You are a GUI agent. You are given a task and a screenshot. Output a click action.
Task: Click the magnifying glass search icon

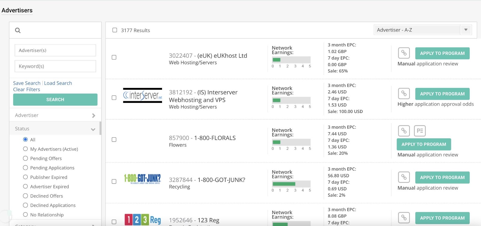(x=18, y=30)
